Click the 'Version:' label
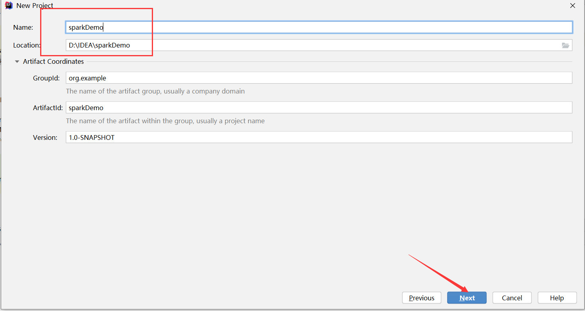This screenshot has height=311, width=585. [x=45, y=137]
